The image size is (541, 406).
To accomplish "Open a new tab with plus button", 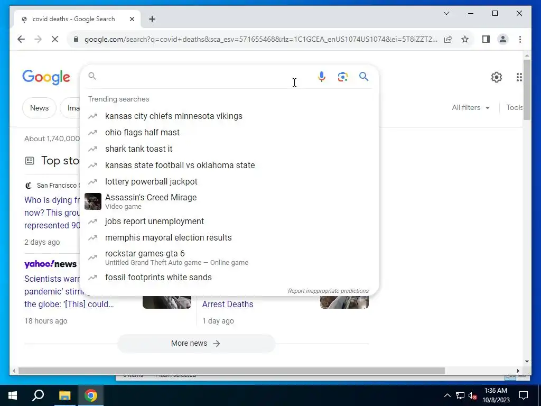I will (x=152, y=19).
